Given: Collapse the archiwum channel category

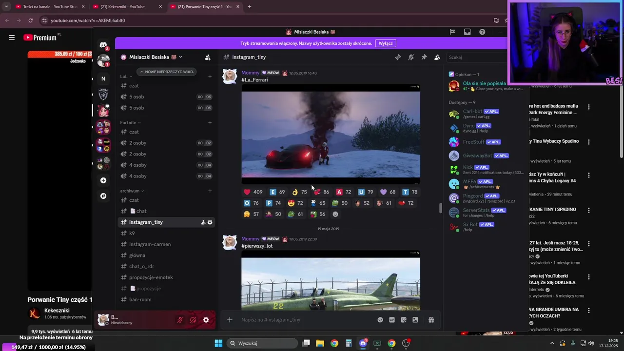Looking at the screenshot, I should (132, 191).
